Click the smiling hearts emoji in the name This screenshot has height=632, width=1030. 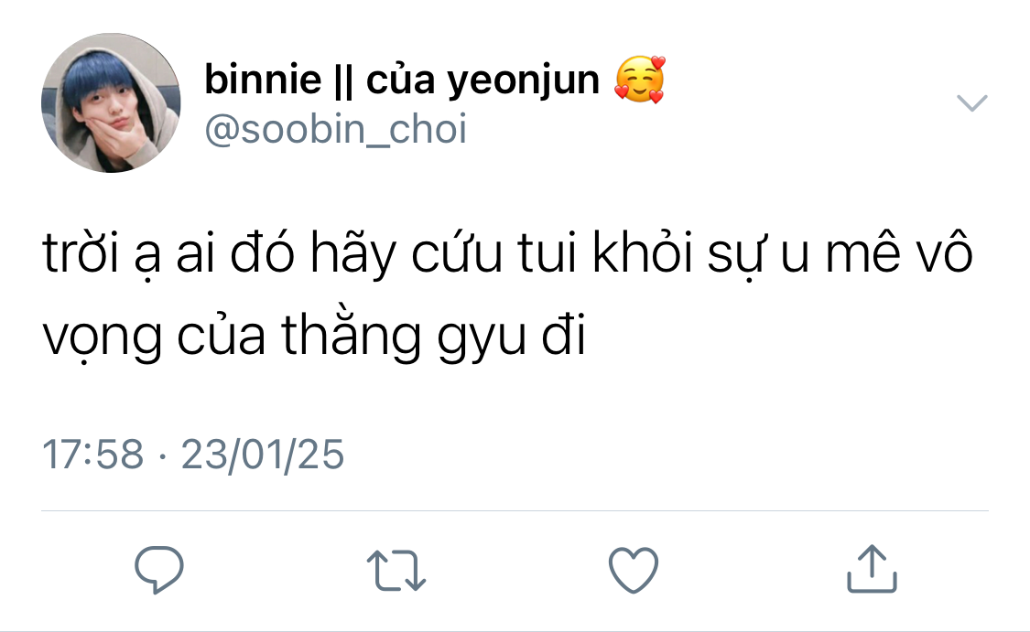point(640,80)
